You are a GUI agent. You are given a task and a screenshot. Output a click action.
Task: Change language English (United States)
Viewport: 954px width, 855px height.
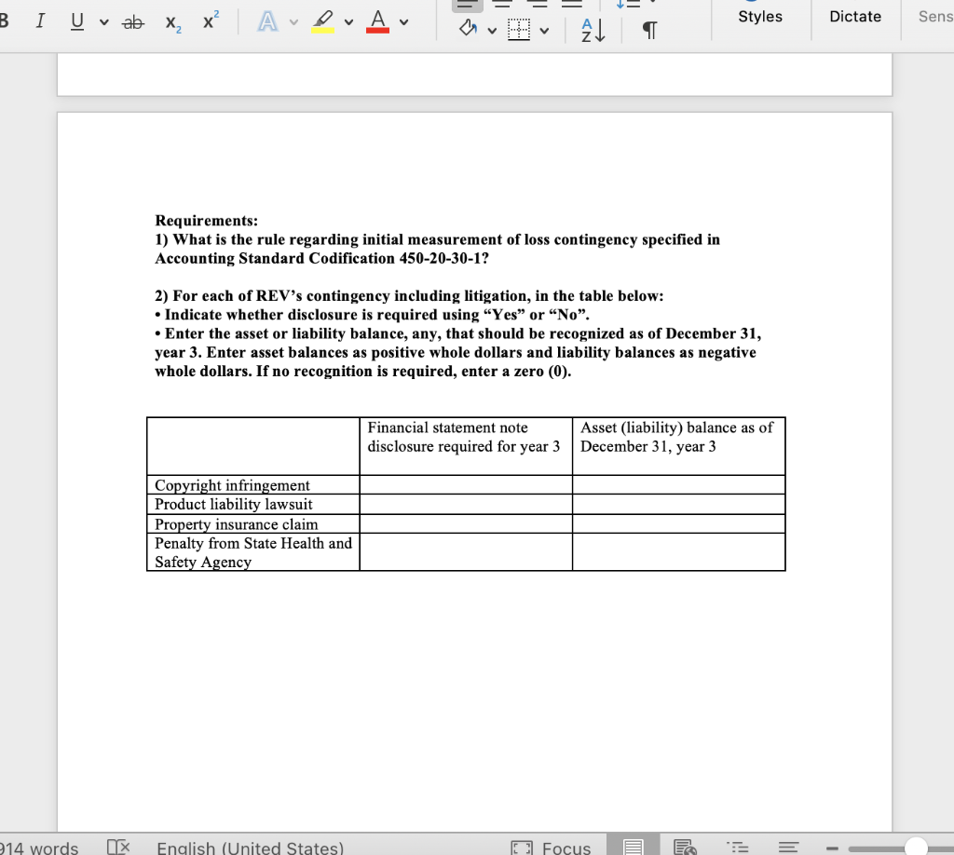click(250, 848)
